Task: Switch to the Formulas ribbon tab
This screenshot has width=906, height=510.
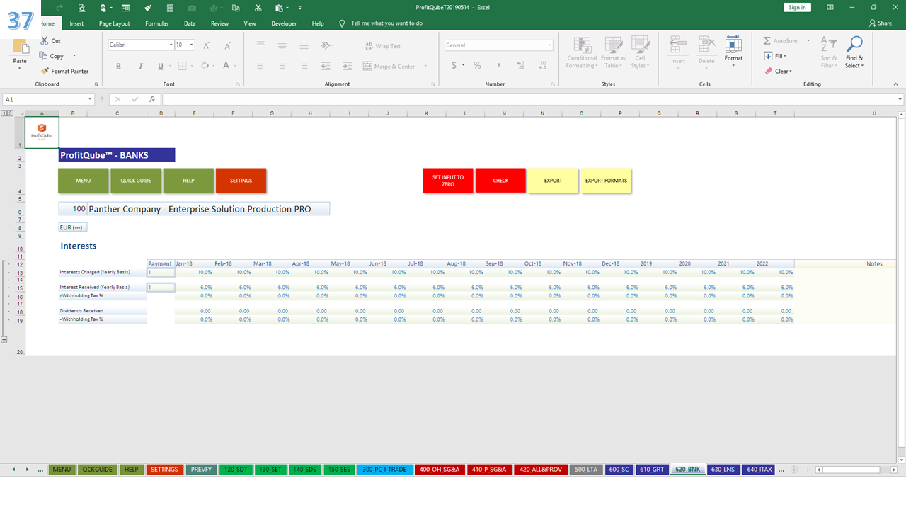Action: tap(156, 23)
